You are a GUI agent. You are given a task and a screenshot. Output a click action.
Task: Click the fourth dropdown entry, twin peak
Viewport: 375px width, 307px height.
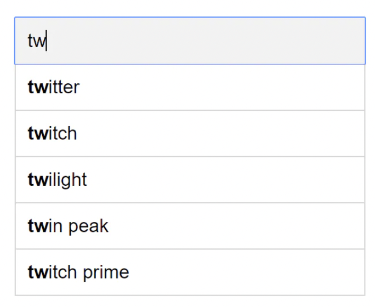pyautogui.click(x=190, y=226)
